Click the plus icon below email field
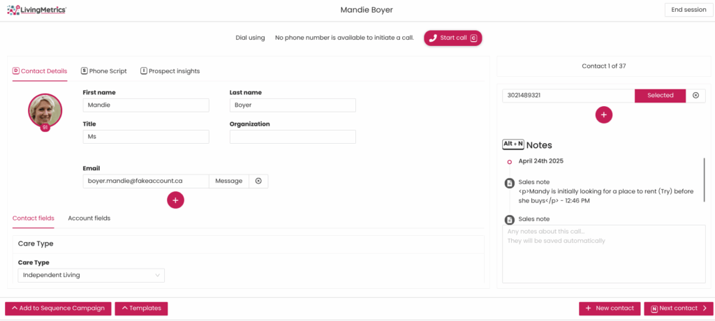 tap(176, 200)
